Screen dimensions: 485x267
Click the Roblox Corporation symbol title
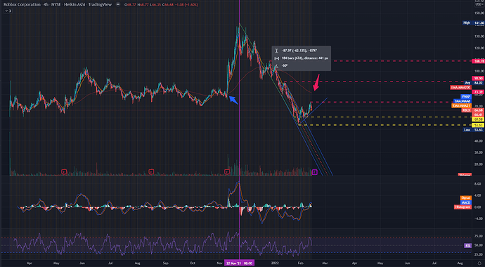(x=21, y=5)
